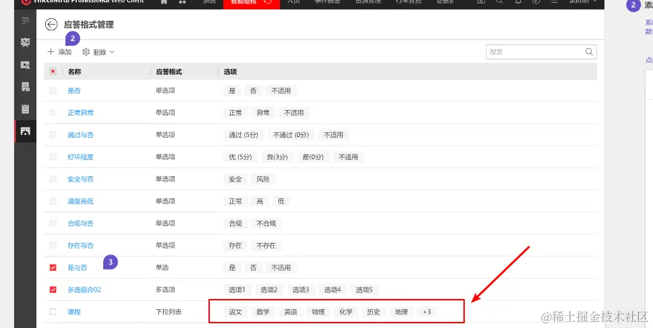Click the 风险 option tag
Viewport: 653px width, 328px height.
(x=263, y=179)
